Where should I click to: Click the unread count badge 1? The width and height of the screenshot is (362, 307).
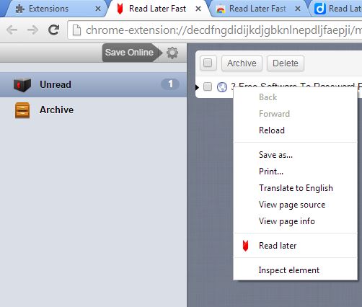[170, 84]
